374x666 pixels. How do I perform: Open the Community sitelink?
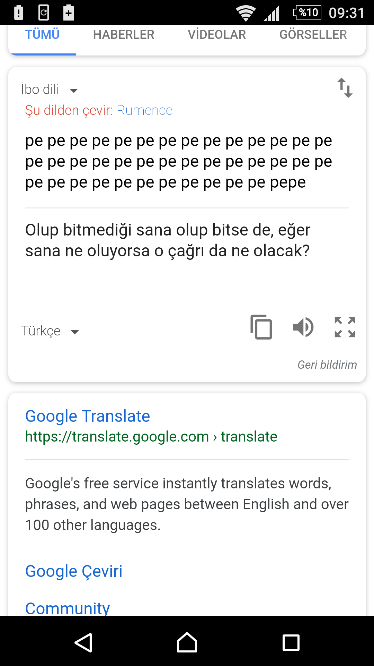coord(68,608)
